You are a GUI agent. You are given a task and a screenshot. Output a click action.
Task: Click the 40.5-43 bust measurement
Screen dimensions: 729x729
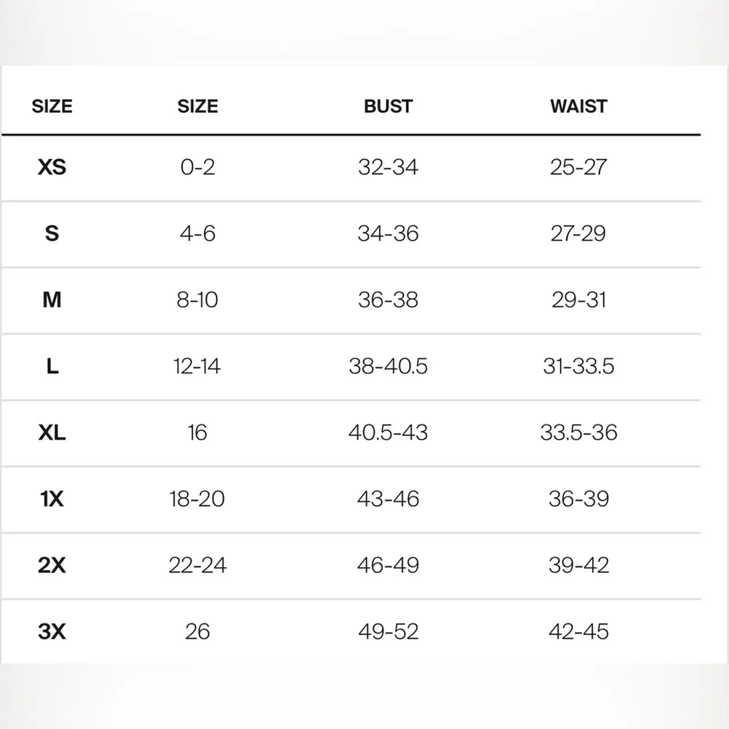(388, 432)
